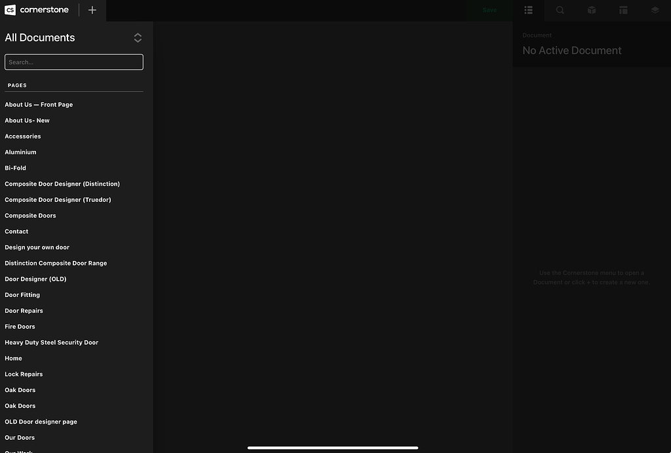Select the Heavy Duty Steel Security Door page
Screen dimensions: 671x453
(51, 342)
